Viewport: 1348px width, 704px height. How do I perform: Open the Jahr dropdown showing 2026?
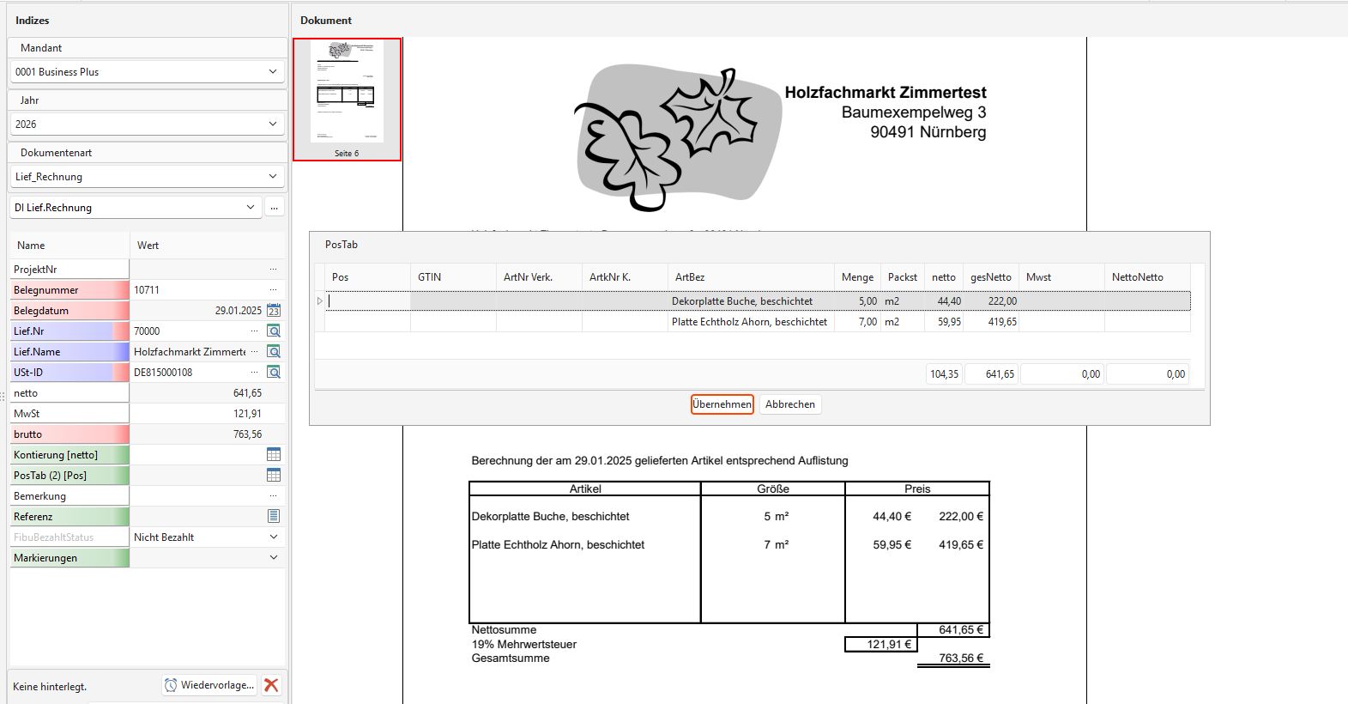pyautogui.click(x=148, y=124)
